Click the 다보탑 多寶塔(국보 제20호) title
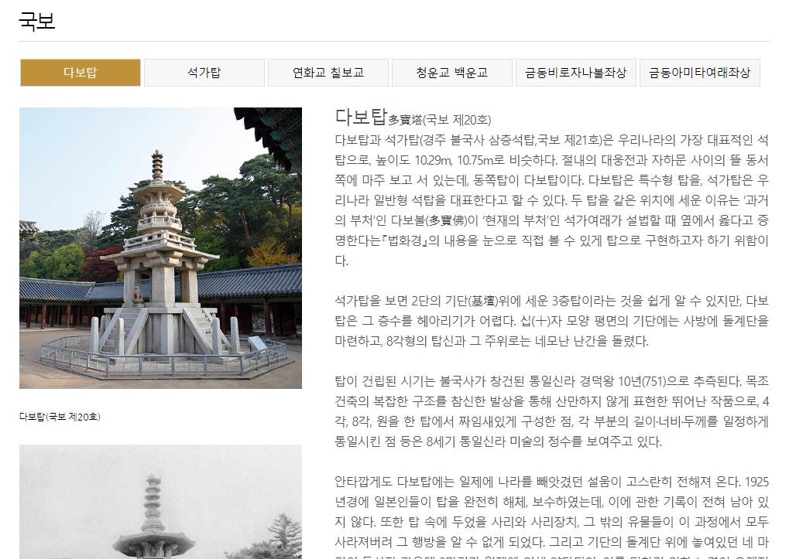The height and width of the screenshot is (559, 796). tap(413, 118)
